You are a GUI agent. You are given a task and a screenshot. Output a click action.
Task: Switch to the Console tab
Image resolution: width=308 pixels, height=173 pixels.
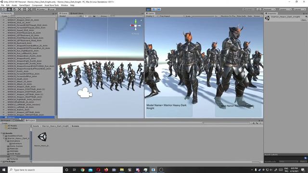tap(18, 120)
